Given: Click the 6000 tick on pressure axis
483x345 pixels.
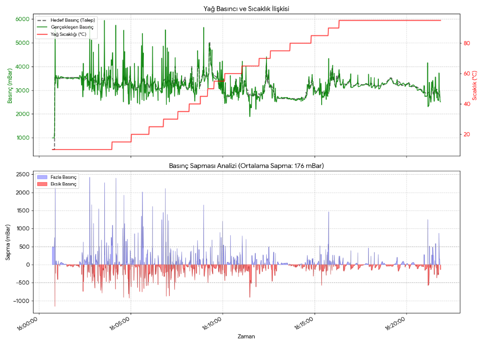Looking at the screenshot, I should pos(23,19).
